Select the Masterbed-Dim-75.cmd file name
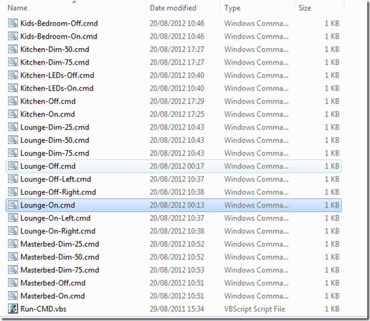Image resolution: width=370 pixels, height=321 pixels. (x=59, y=270)
